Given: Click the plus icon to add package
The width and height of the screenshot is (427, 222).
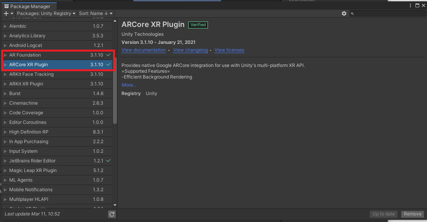Looking at the screenshot, I should (6, 13).
